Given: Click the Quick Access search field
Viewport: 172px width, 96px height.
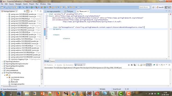Looking at the screenshot, I should tap(144, 7).
